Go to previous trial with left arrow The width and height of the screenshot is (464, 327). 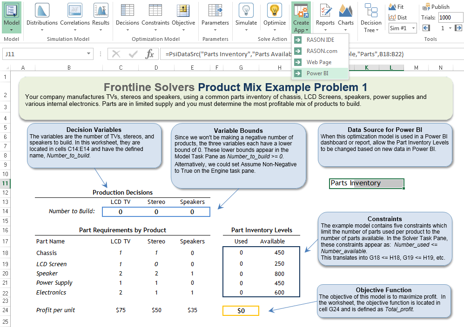pyautogui.click(x=426, y=28)
